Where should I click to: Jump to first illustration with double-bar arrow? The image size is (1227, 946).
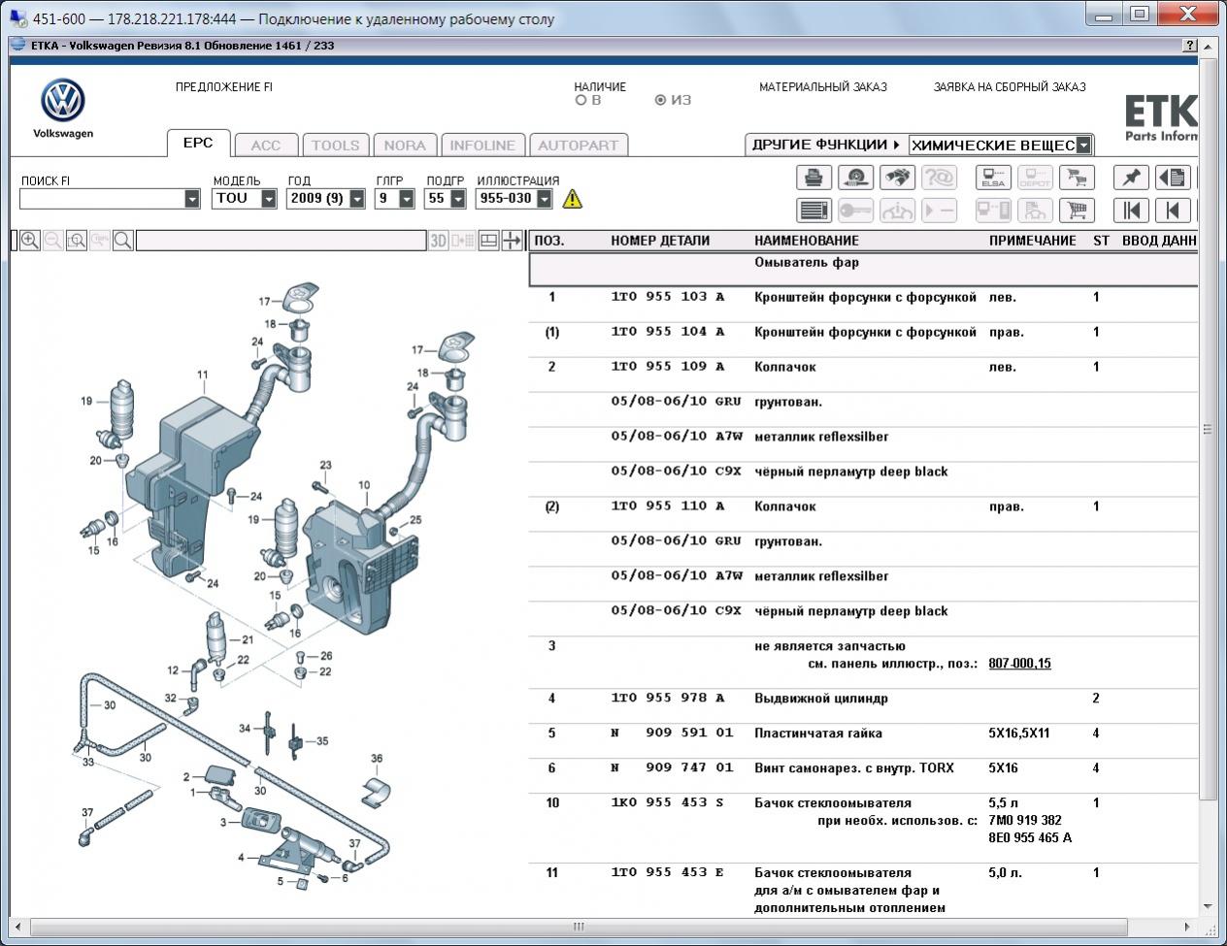click(x=1131, y=210)
